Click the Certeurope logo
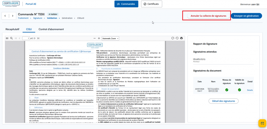The height and width of the screenshot is (129, 267). click(x=11, y=4)
